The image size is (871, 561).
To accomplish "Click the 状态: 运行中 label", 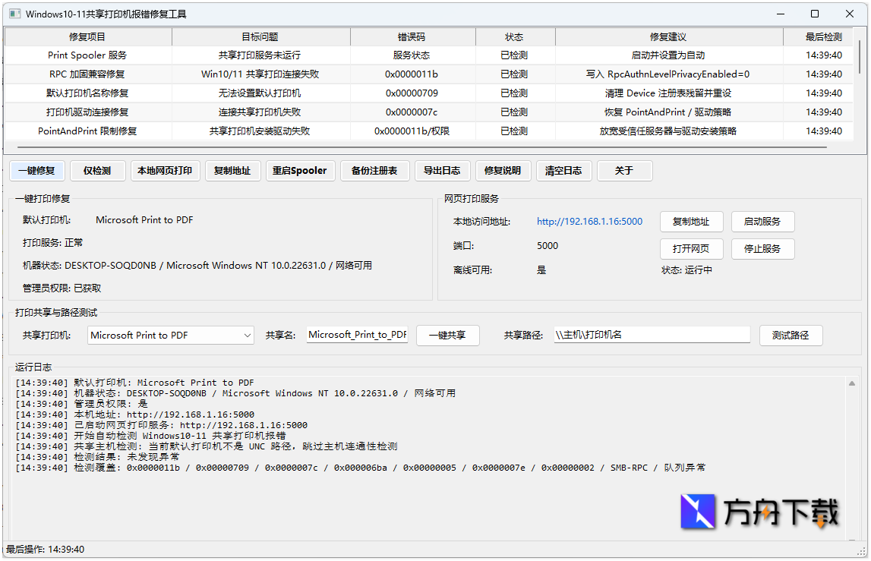I will point(686,270).
